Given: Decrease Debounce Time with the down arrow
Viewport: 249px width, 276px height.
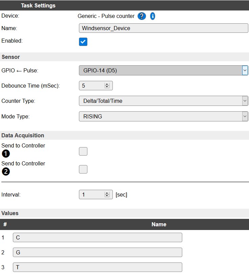Looking at the screenshot, I should coord(107,87).
